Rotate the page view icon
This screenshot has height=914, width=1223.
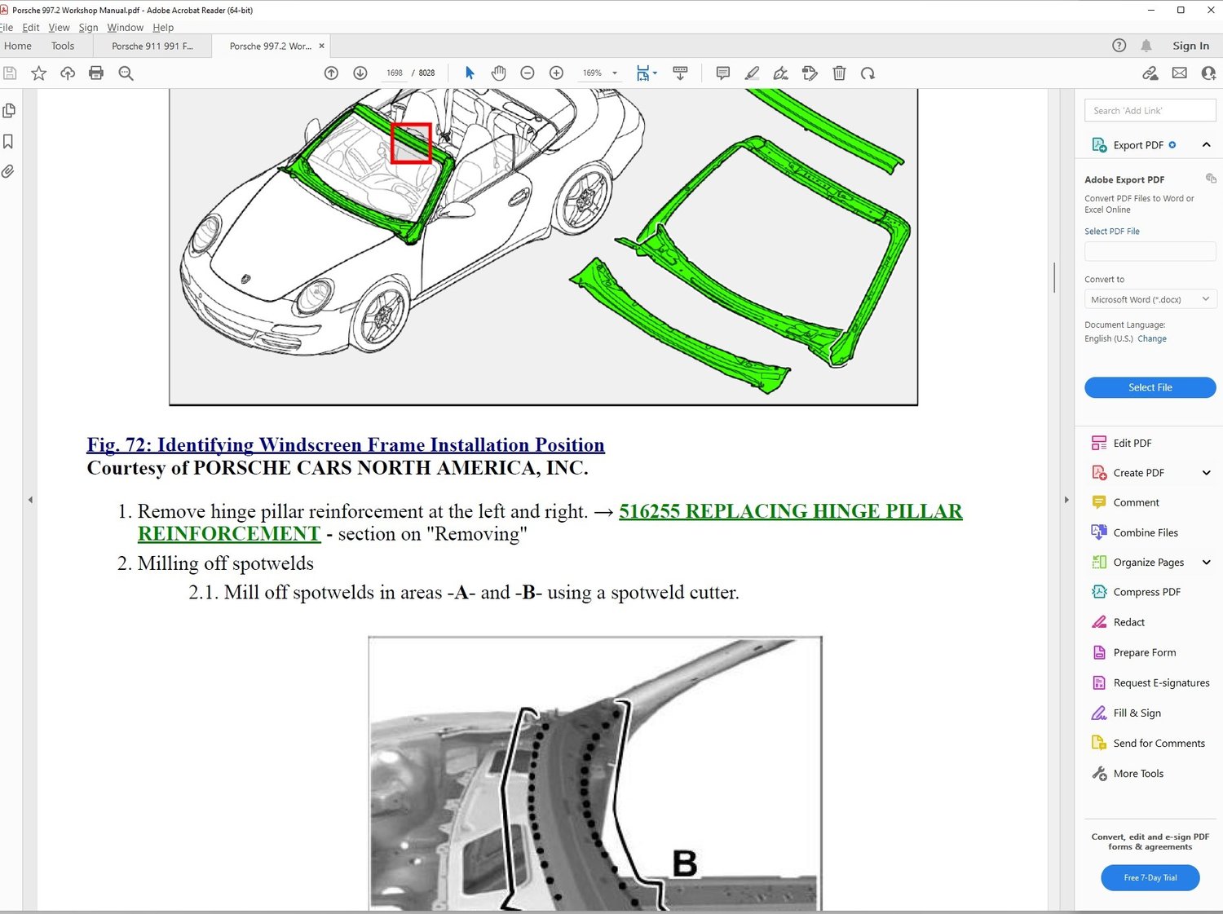pyautogui.click(x=868, y=73)
